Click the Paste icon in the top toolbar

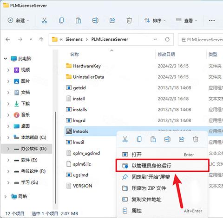click(x=79, y=20)
